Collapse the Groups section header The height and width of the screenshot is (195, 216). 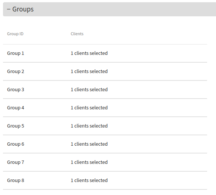coord(109,9)
